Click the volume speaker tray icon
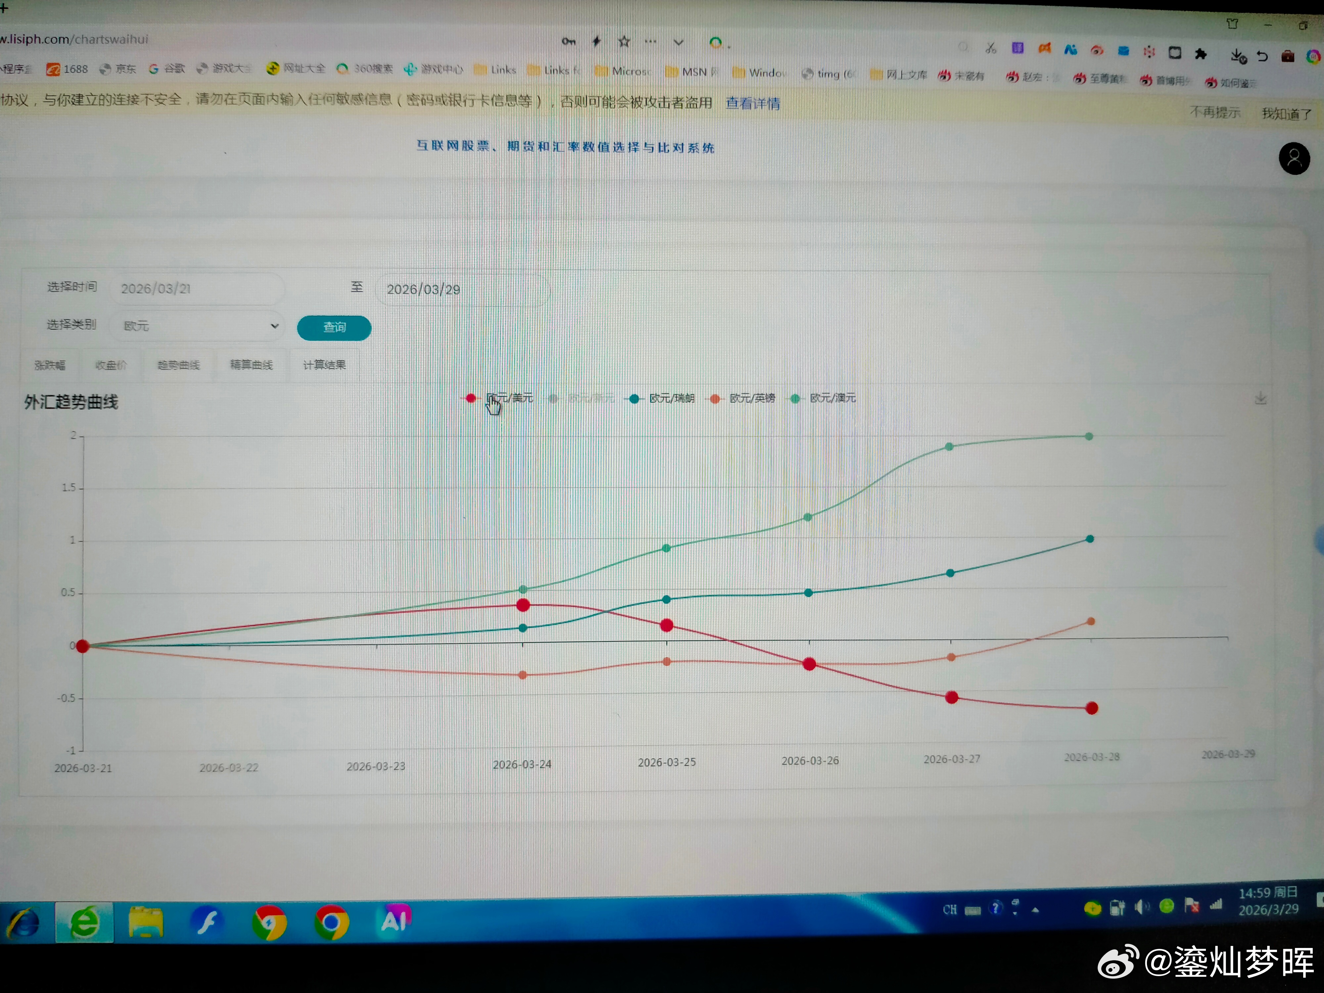Screen dimensions: 1324x993 (x=1141, y=907)
